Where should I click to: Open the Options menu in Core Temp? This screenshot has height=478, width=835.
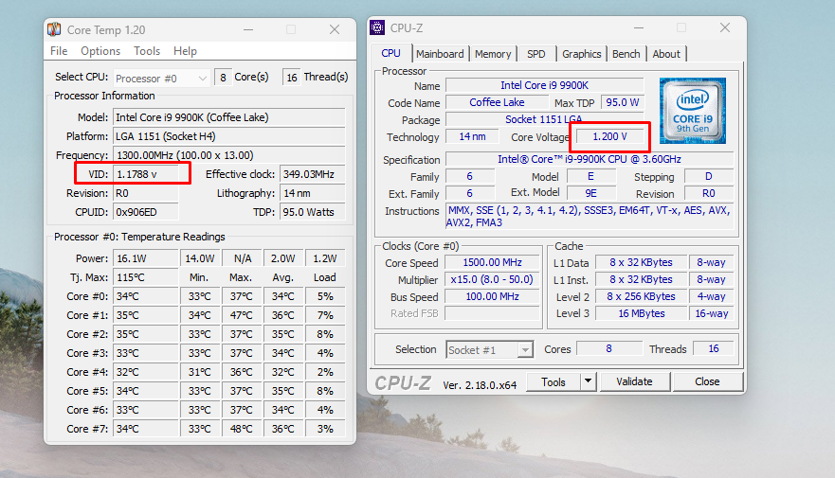click(x=100, y=51)
